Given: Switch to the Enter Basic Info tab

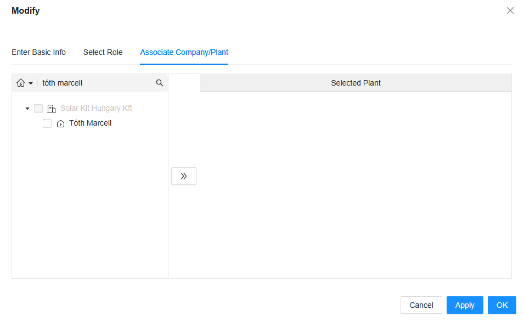Looking at the screenshot, I should pos(38,53).
